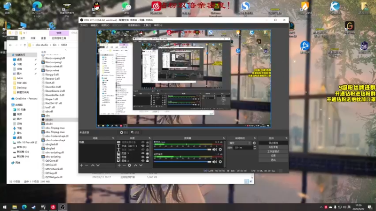Viewport: 376px width, 211px height.
Task: Open OBS 场景集合(S) menu
Action: [134, 25]
